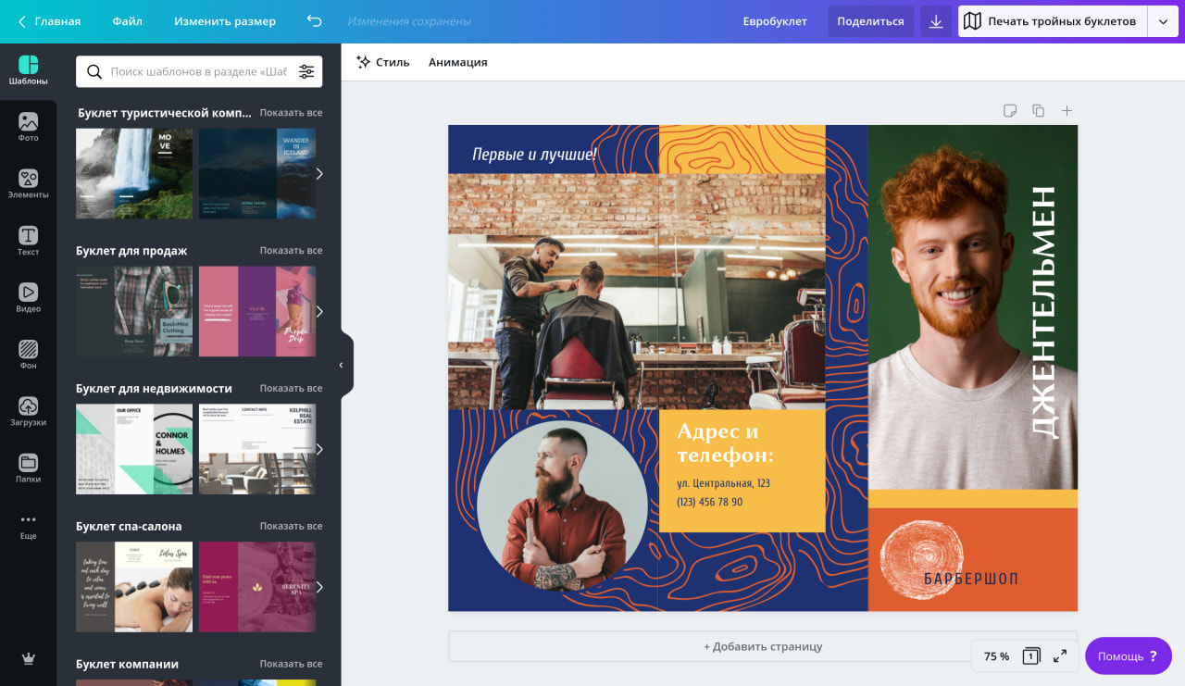This screenshot has height=686, width=1185.
Task: Click Добавить страницу button
Action: tap(763, 646)
